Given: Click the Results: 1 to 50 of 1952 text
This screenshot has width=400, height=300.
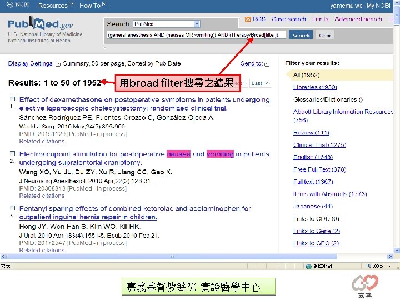Looking at the screenshot, I should click(x=54, y=83).
